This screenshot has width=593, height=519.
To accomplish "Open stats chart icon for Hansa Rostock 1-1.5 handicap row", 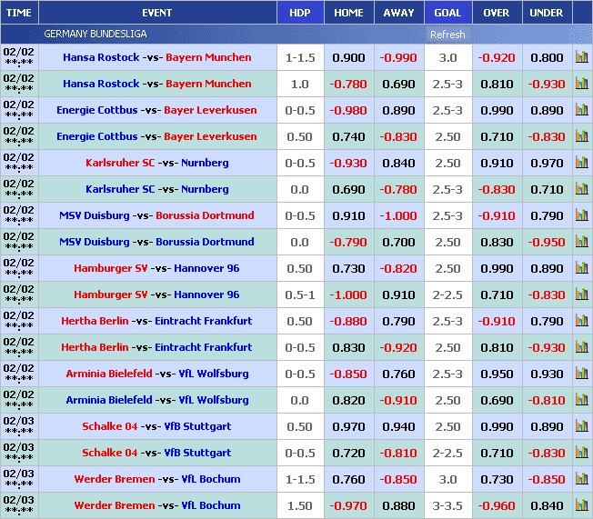I will 581,57.
